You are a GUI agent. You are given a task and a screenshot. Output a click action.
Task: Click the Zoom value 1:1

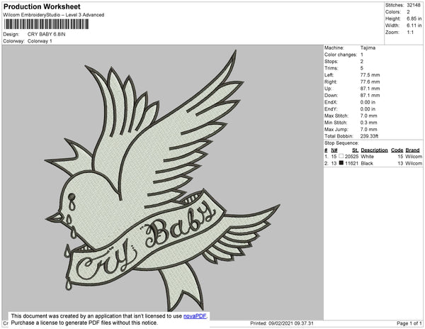[x=410, y=33]
